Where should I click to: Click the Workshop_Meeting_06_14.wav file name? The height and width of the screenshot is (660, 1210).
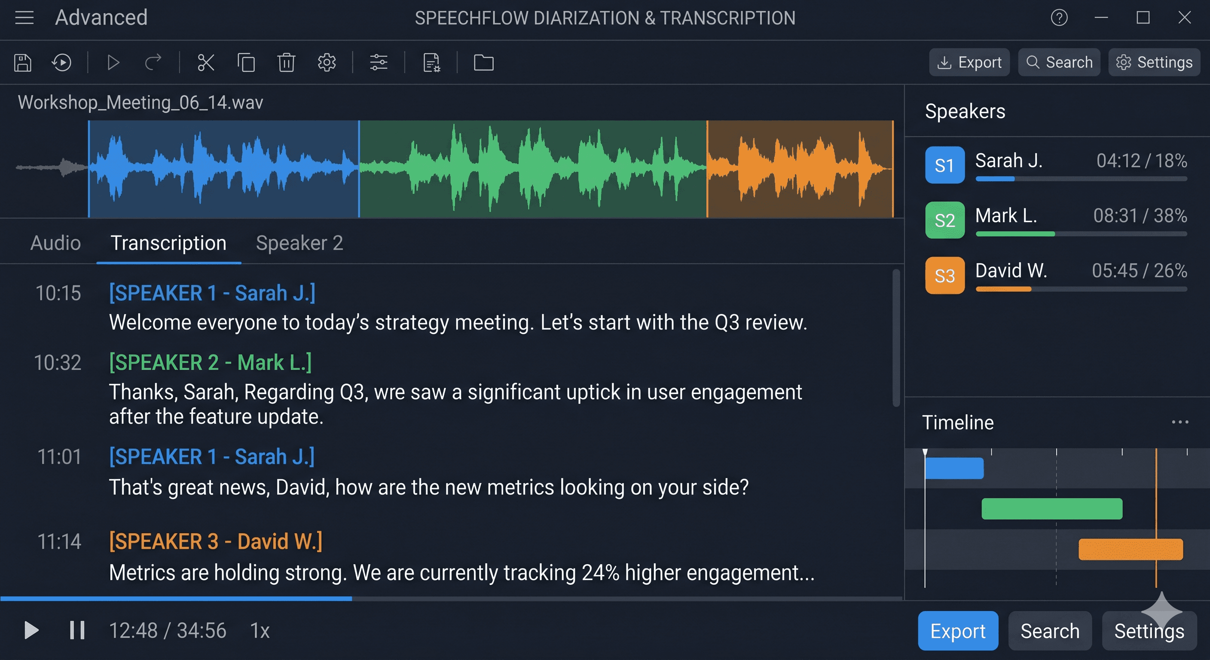(141, 102)
